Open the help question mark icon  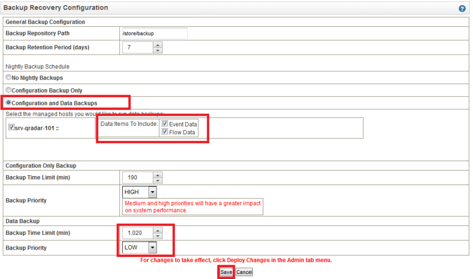(462, 9)
